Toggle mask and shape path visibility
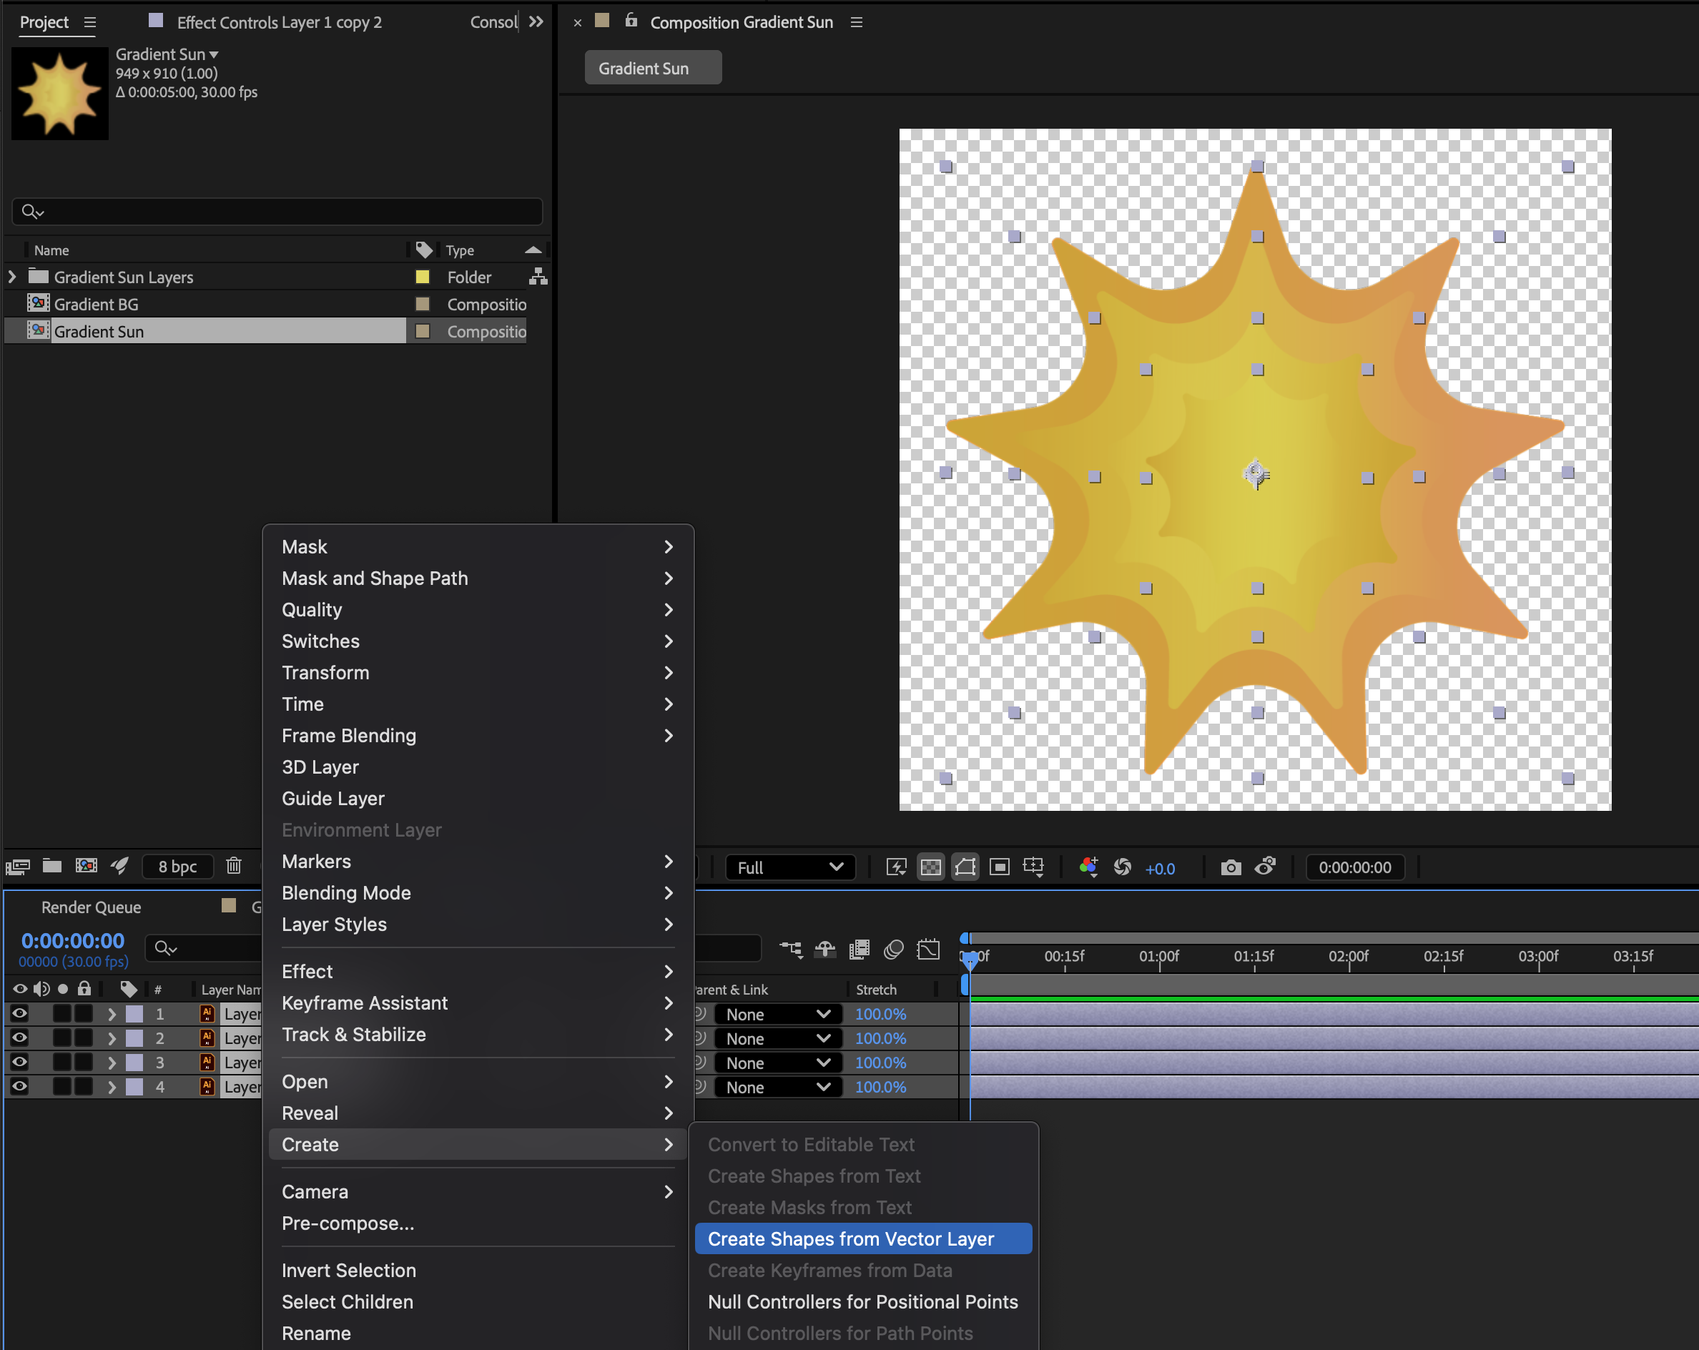The height and width of the screenshot is (1350, 1699). pyautogui.click(x=965, y=867)
